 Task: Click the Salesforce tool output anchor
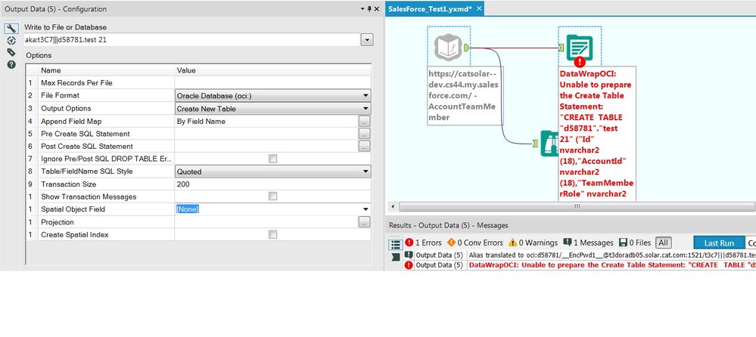[x=466, y=48]
